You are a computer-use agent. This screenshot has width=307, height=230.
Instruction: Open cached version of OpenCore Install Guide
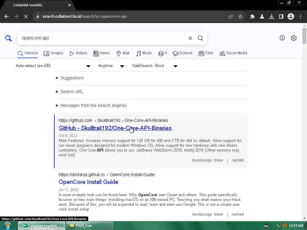(x=238, y=214)
